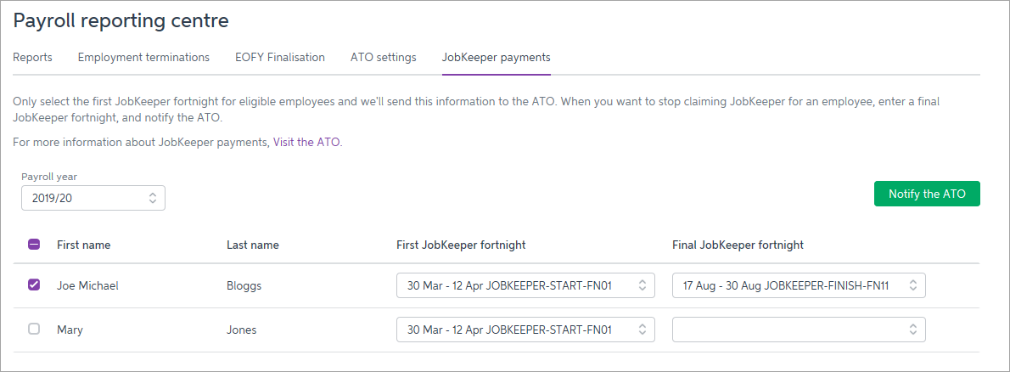Screen dimensions: 1010x372
Task: Toggle the select-all checkbox in table header
Action: [x=34, y=245]
